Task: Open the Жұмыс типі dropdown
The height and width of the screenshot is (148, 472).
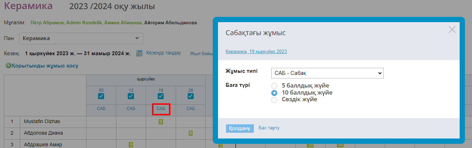Action: 327,73
